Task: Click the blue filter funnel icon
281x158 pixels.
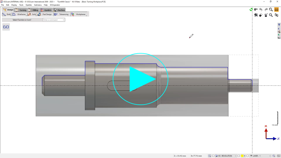Action: (279, 25)
